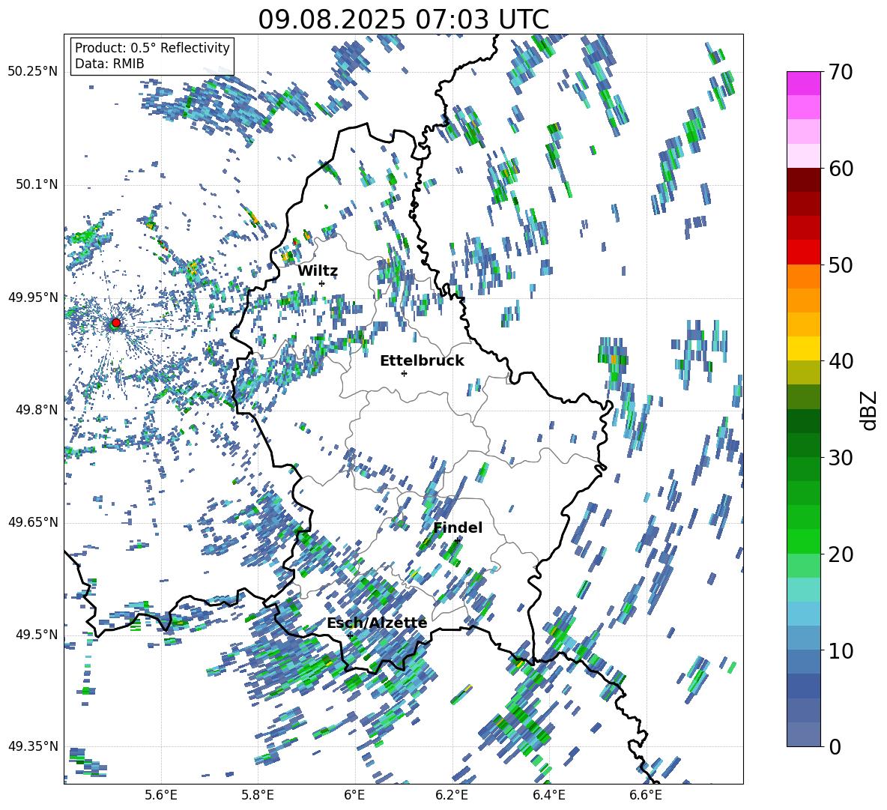
Task: Click the 6°E longitude label
Action: 354,796
